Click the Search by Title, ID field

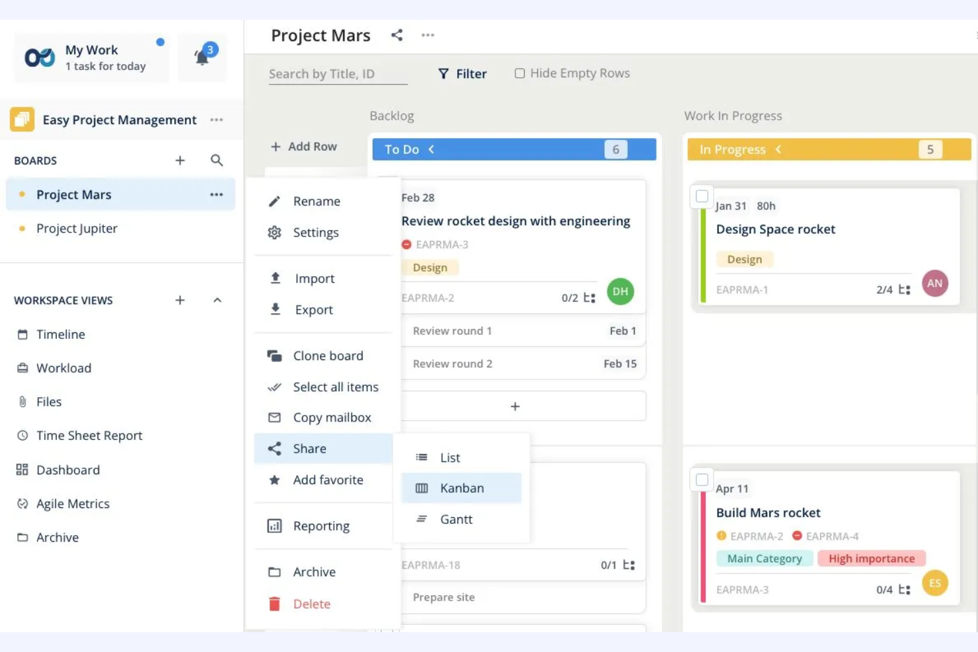(x=337, y=73)
